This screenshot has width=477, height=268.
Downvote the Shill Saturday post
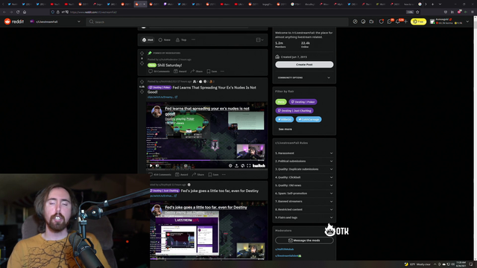[x=142, y=63]
